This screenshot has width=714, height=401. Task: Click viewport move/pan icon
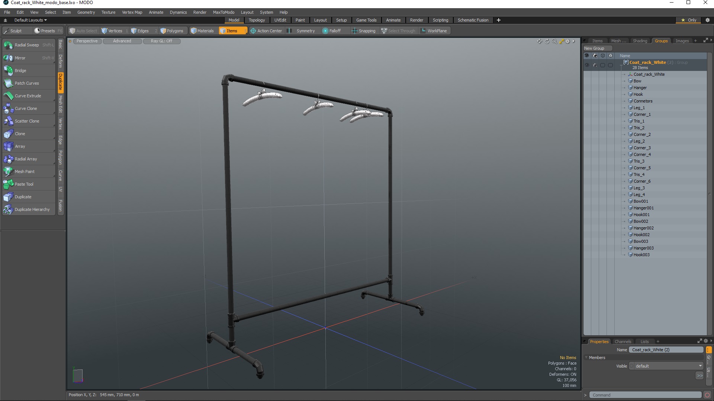[539, 41]
